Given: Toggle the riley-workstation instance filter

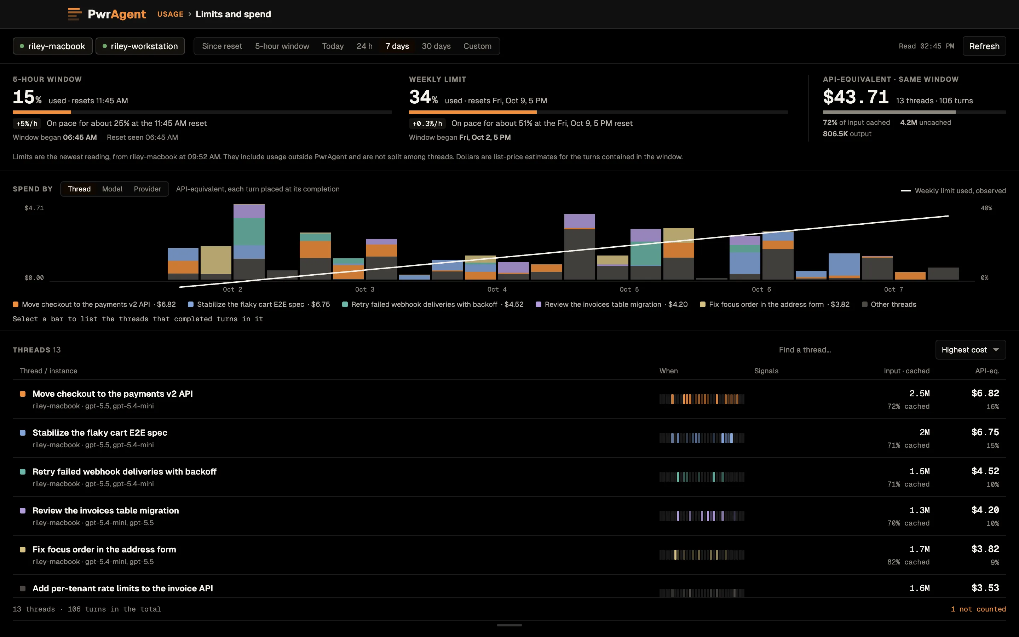Looking at the screenshot, I should coord(140,46).
